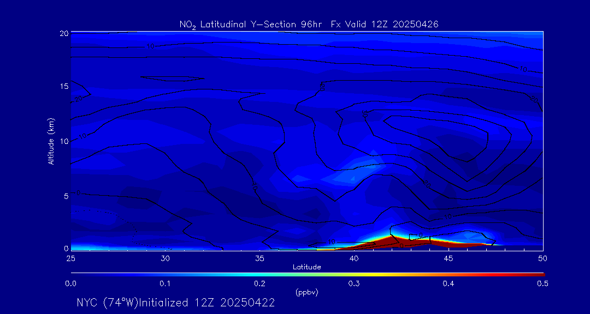Viewport: 590px width, 314px height.
Task: Click the colorbar label 0.2
Action: tap(259, 284)
